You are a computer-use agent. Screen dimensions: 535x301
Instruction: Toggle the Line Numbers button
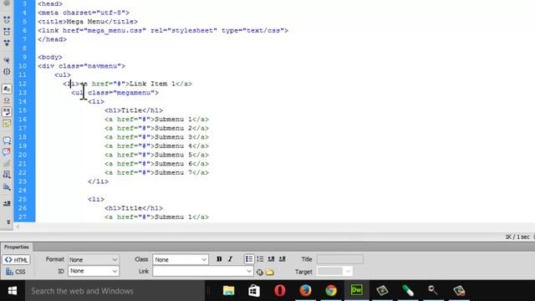coord(7,89)
